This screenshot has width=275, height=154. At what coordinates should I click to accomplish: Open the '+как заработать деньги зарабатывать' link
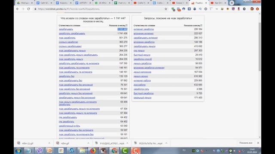click(x=78, y=55)
